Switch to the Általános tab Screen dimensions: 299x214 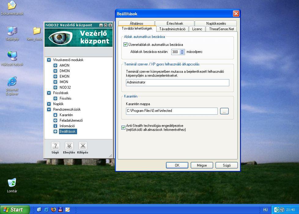click(136, 23)
